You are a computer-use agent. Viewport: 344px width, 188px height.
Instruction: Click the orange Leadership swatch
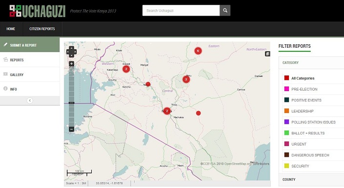(286, 111)
